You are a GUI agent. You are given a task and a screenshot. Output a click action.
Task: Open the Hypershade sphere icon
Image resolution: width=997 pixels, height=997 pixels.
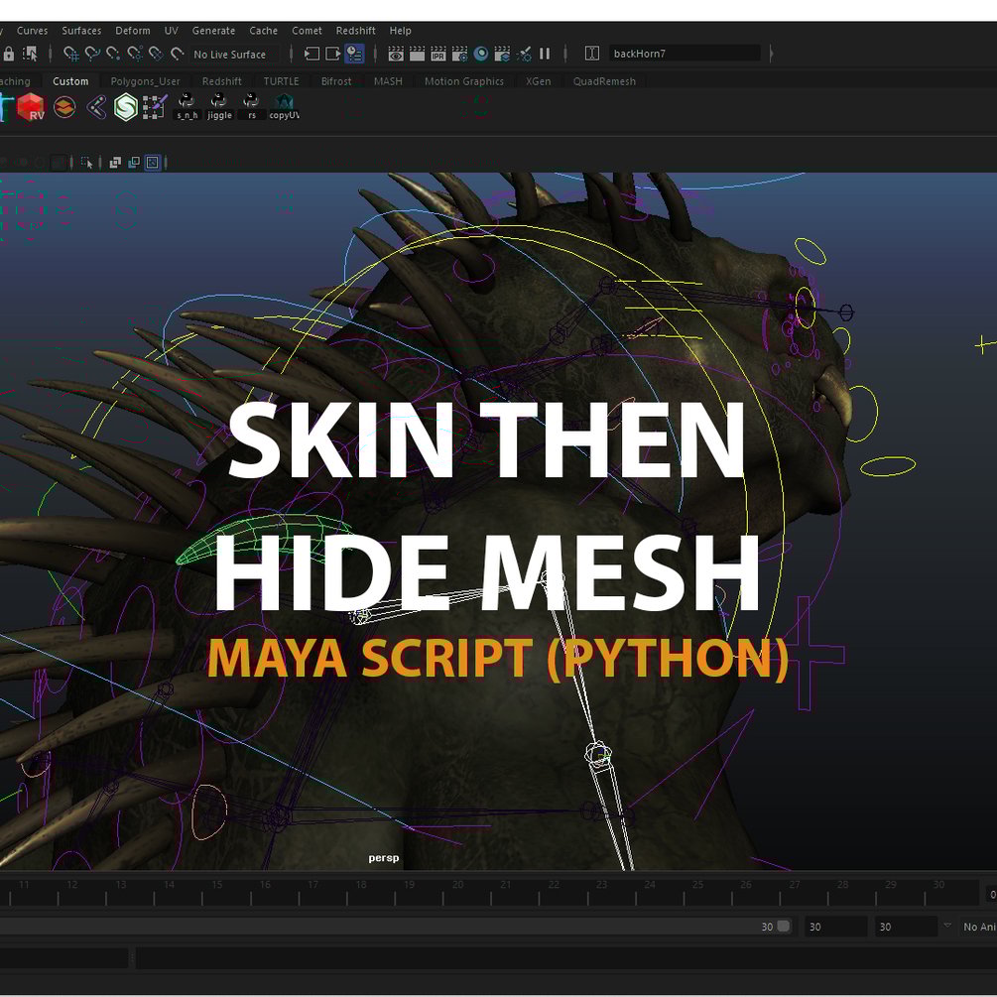point(481,54)
